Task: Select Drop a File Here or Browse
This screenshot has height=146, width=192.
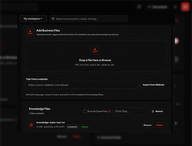Action: pyautogui.click(x=95, y=60)
